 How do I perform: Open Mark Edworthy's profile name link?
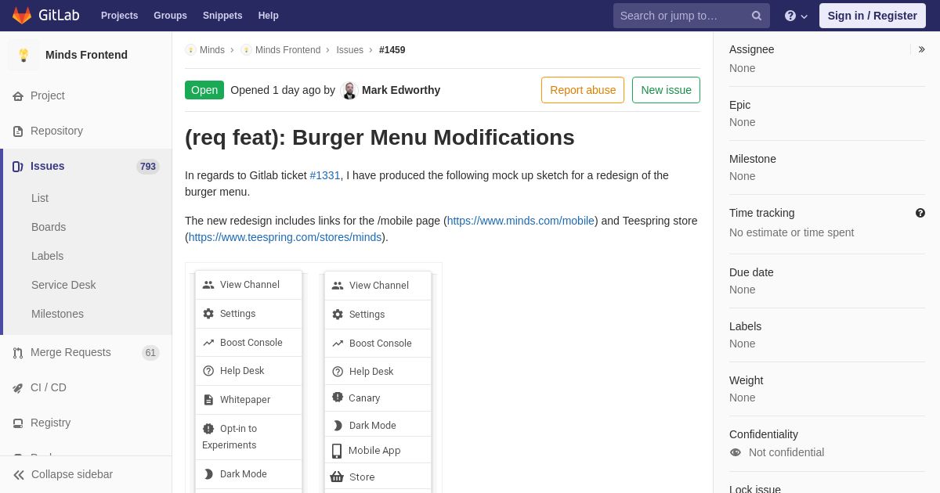pyautogui.click(x=401, y=90)
